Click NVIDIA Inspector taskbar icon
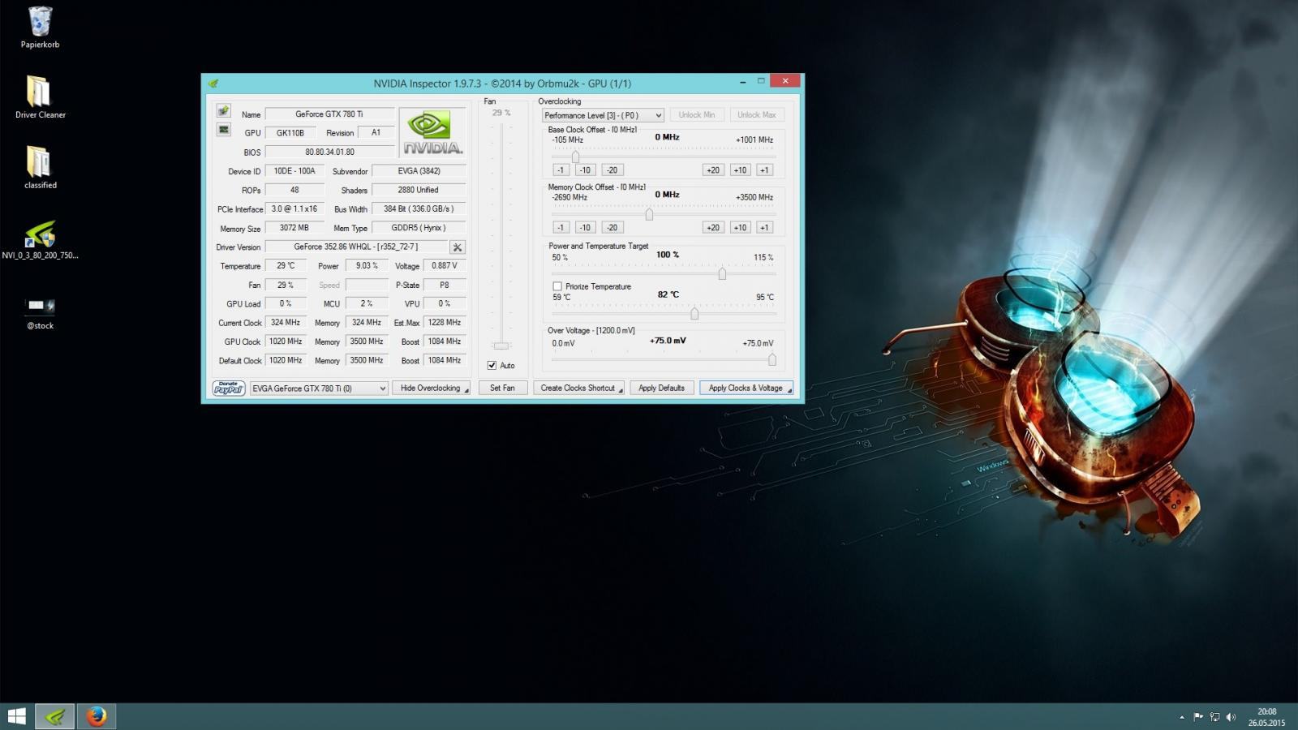This screenshot has width=1298, height=730. click(x=55, y=716)
